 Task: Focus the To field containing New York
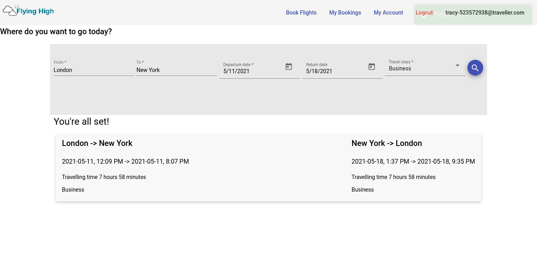(177, 70)
